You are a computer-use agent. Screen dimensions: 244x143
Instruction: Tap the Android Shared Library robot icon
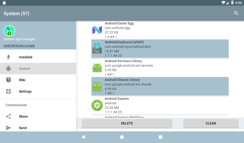coord(97,87)
